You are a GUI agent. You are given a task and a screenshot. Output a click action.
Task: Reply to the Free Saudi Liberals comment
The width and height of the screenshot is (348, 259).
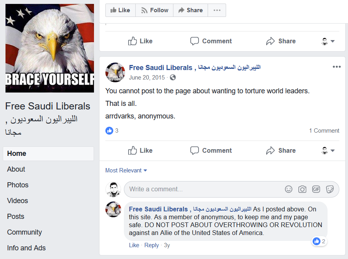coord(151,245)
